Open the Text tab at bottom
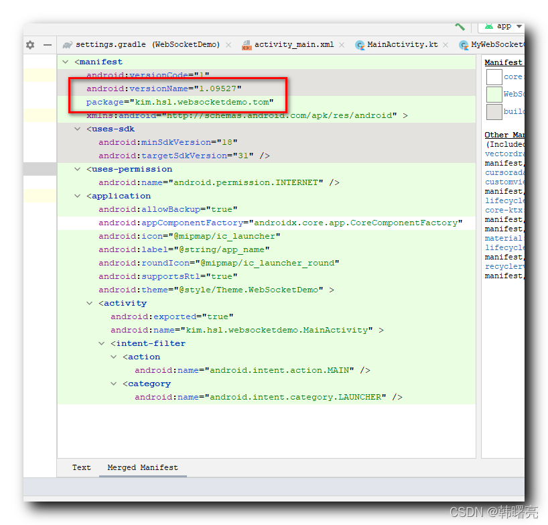Image resolution: width=548 pixels, height=525 pixels. pyautogui.click(x=82, y=467)
